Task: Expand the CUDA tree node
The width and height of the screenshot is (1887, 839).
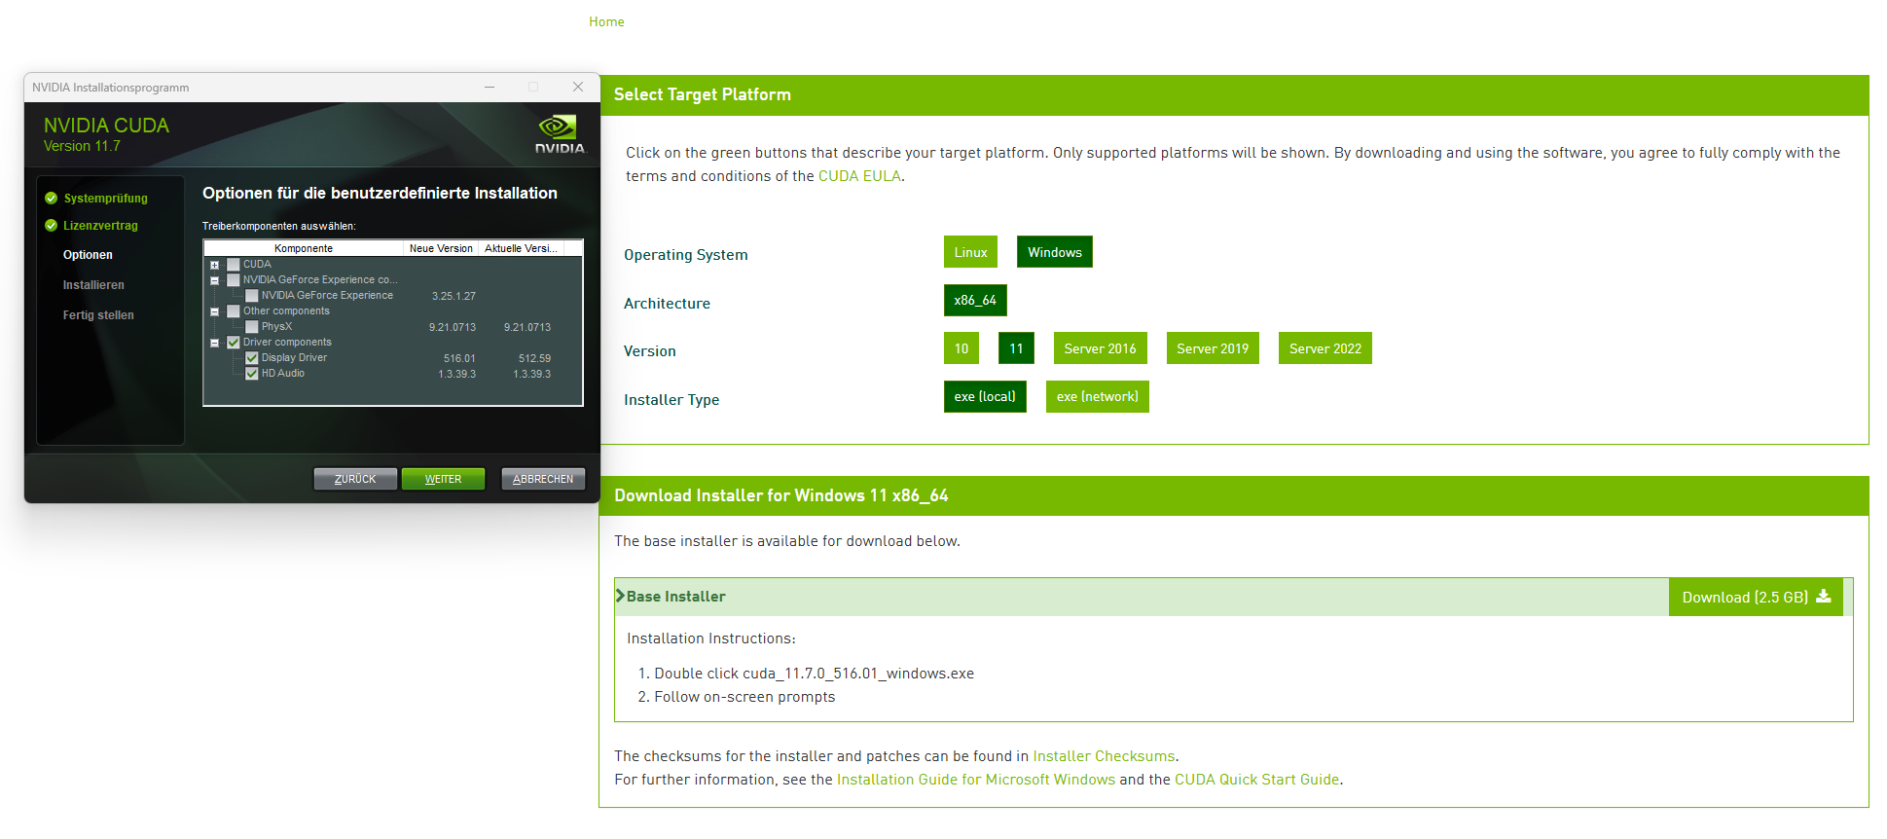Action: (x=215, y=265)
